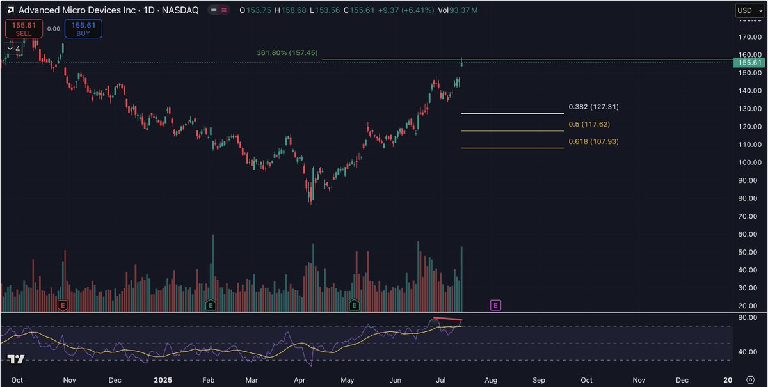The image size is (768, 387).
Task: Open the green E earnings marker near Feb
Action: pos(210,305)
